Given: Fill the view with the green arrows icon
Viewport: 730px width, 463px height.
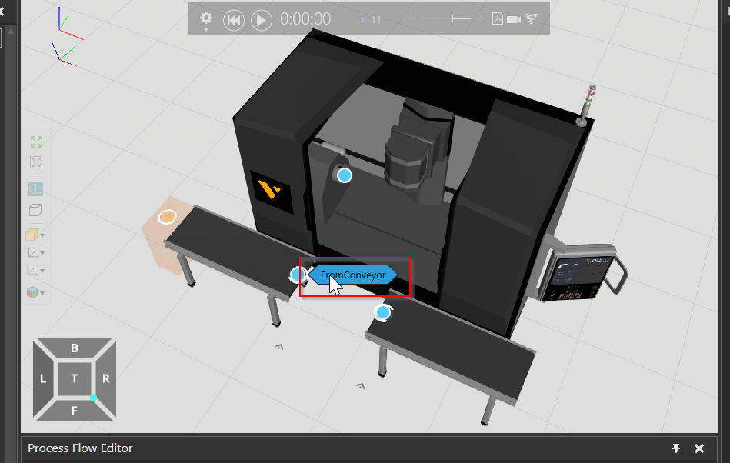Looking at the screenshot, I should click(x=36, y=142).
